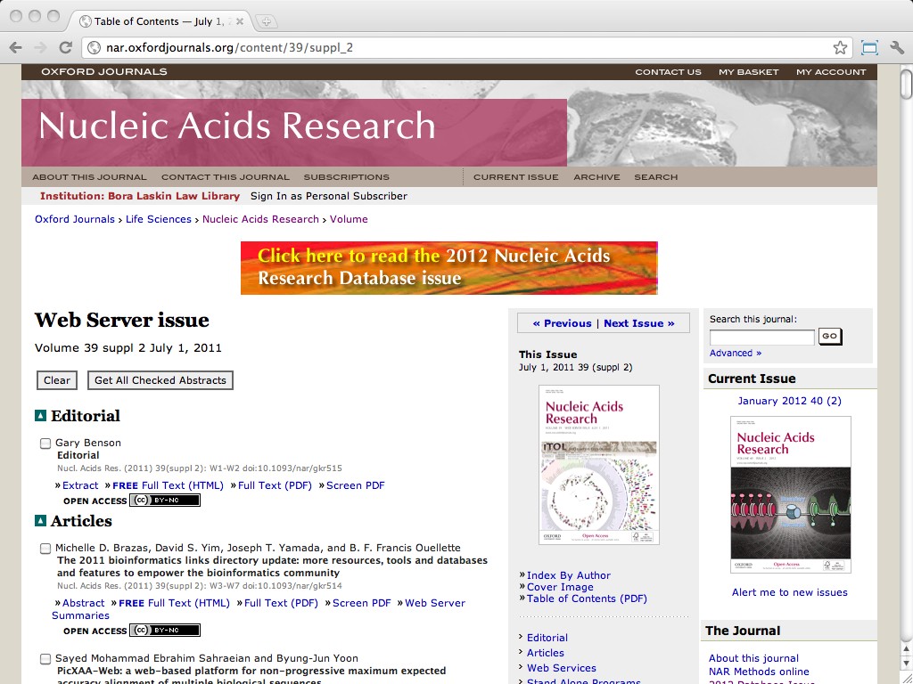This screenshot has width=913, height=684.
Task: Click the browser back arrow
Action: pos(16,48)
